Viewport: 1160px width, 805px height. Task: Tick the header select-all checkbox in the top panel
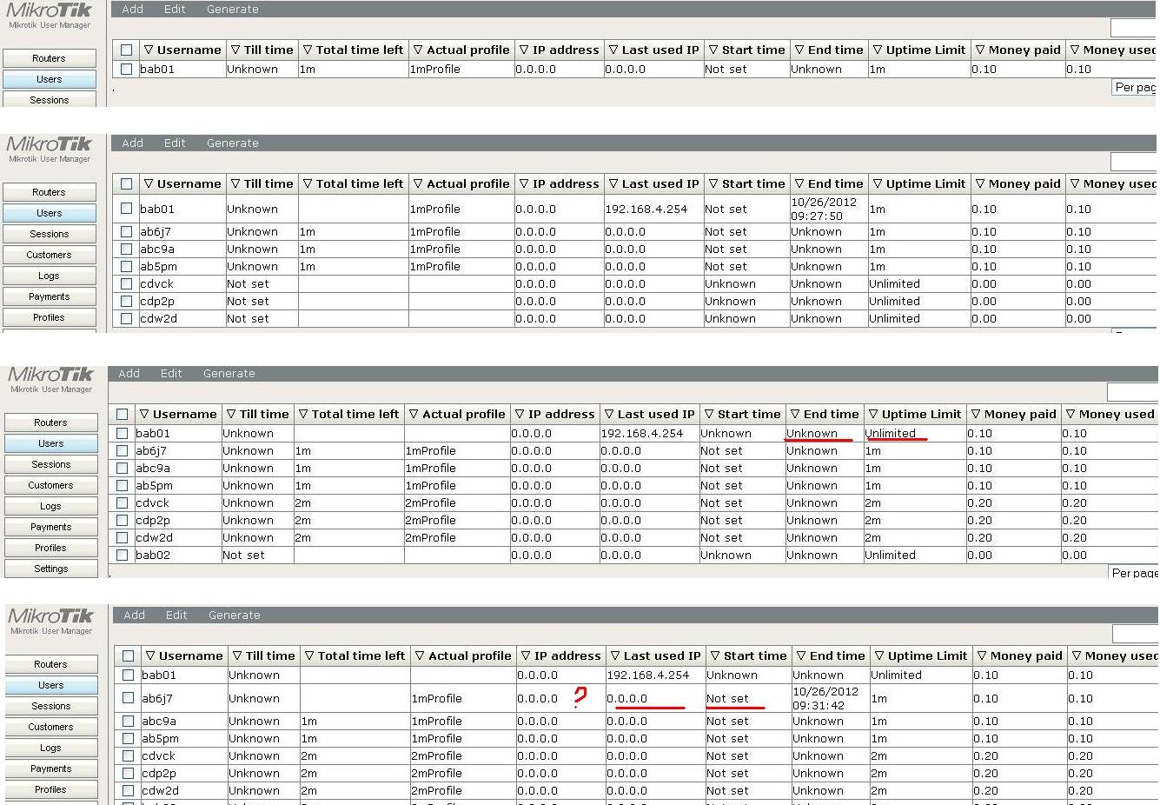pyautogui.click(x=126, y=50)
